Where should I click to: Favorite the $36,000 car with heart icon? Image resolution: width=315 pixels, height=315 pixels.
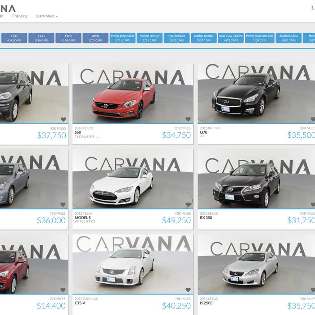(x=63, y=205)
